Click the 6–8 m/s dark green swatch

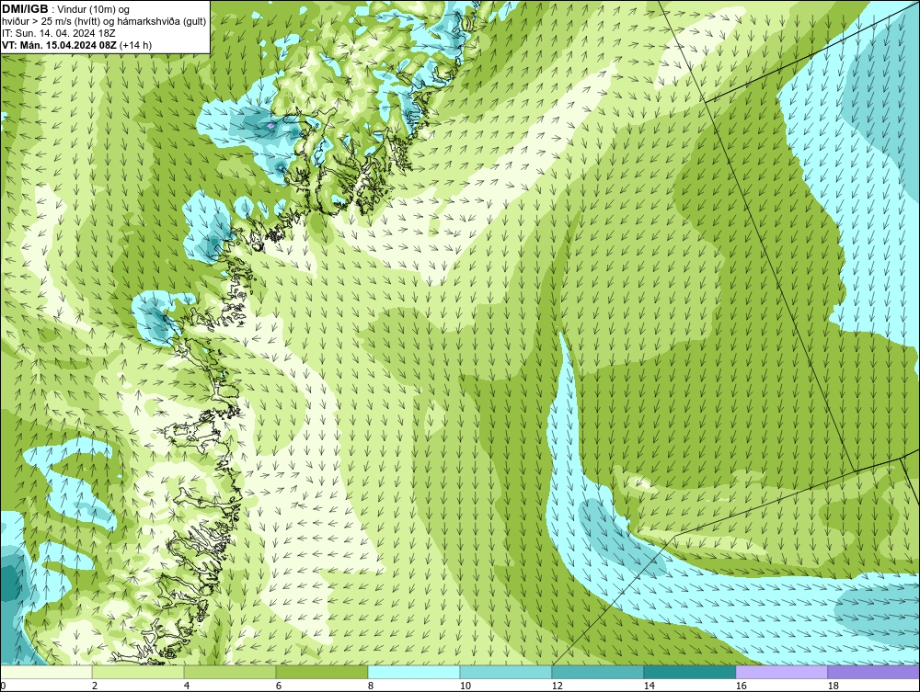321,672
